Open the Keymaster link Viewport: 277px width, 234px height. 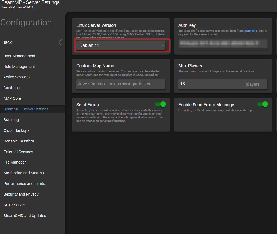coord(250,31)
